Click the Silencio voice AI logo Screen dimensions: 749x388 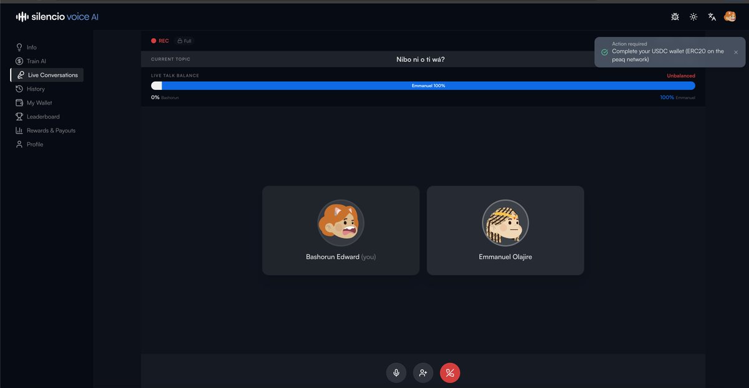click(x=57, y=17)
